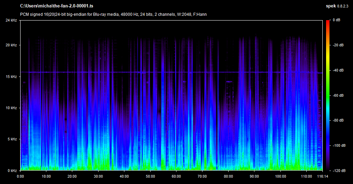Select the 20 kHz frequency axis label

pos(11,45)
